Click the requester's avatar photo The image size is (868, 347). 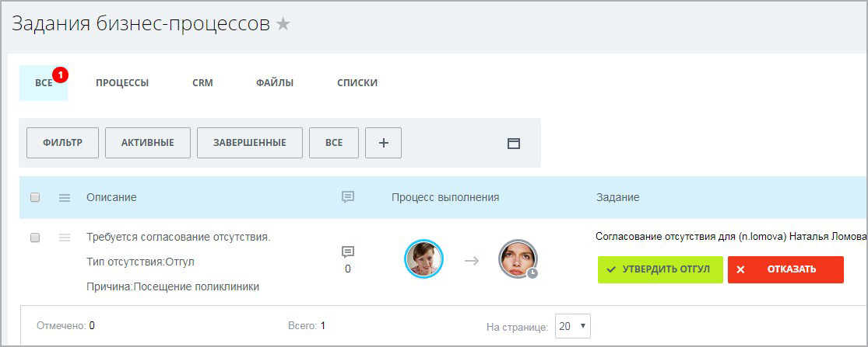(x=423, y=259)
